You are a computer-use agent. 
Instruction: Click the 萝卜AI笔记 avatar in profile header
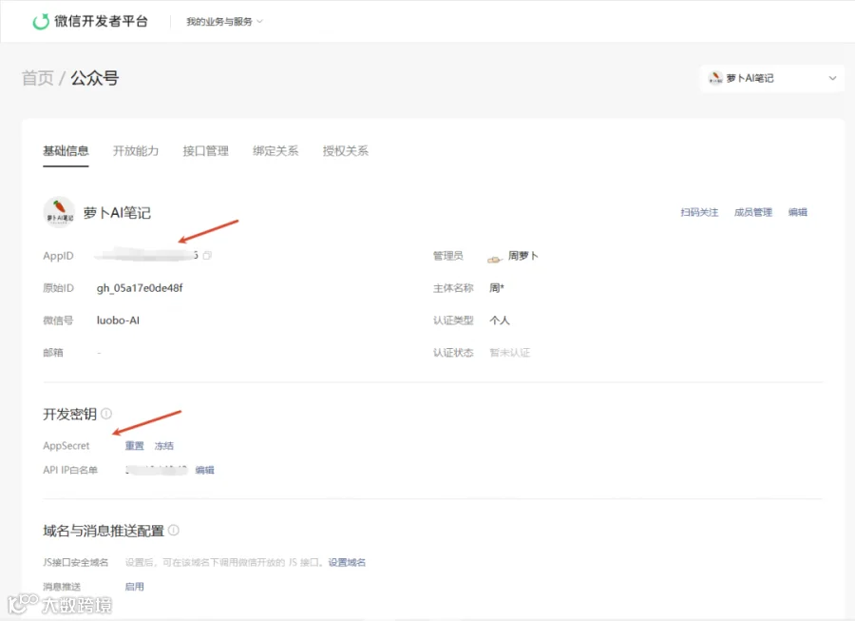click(59, 212)
